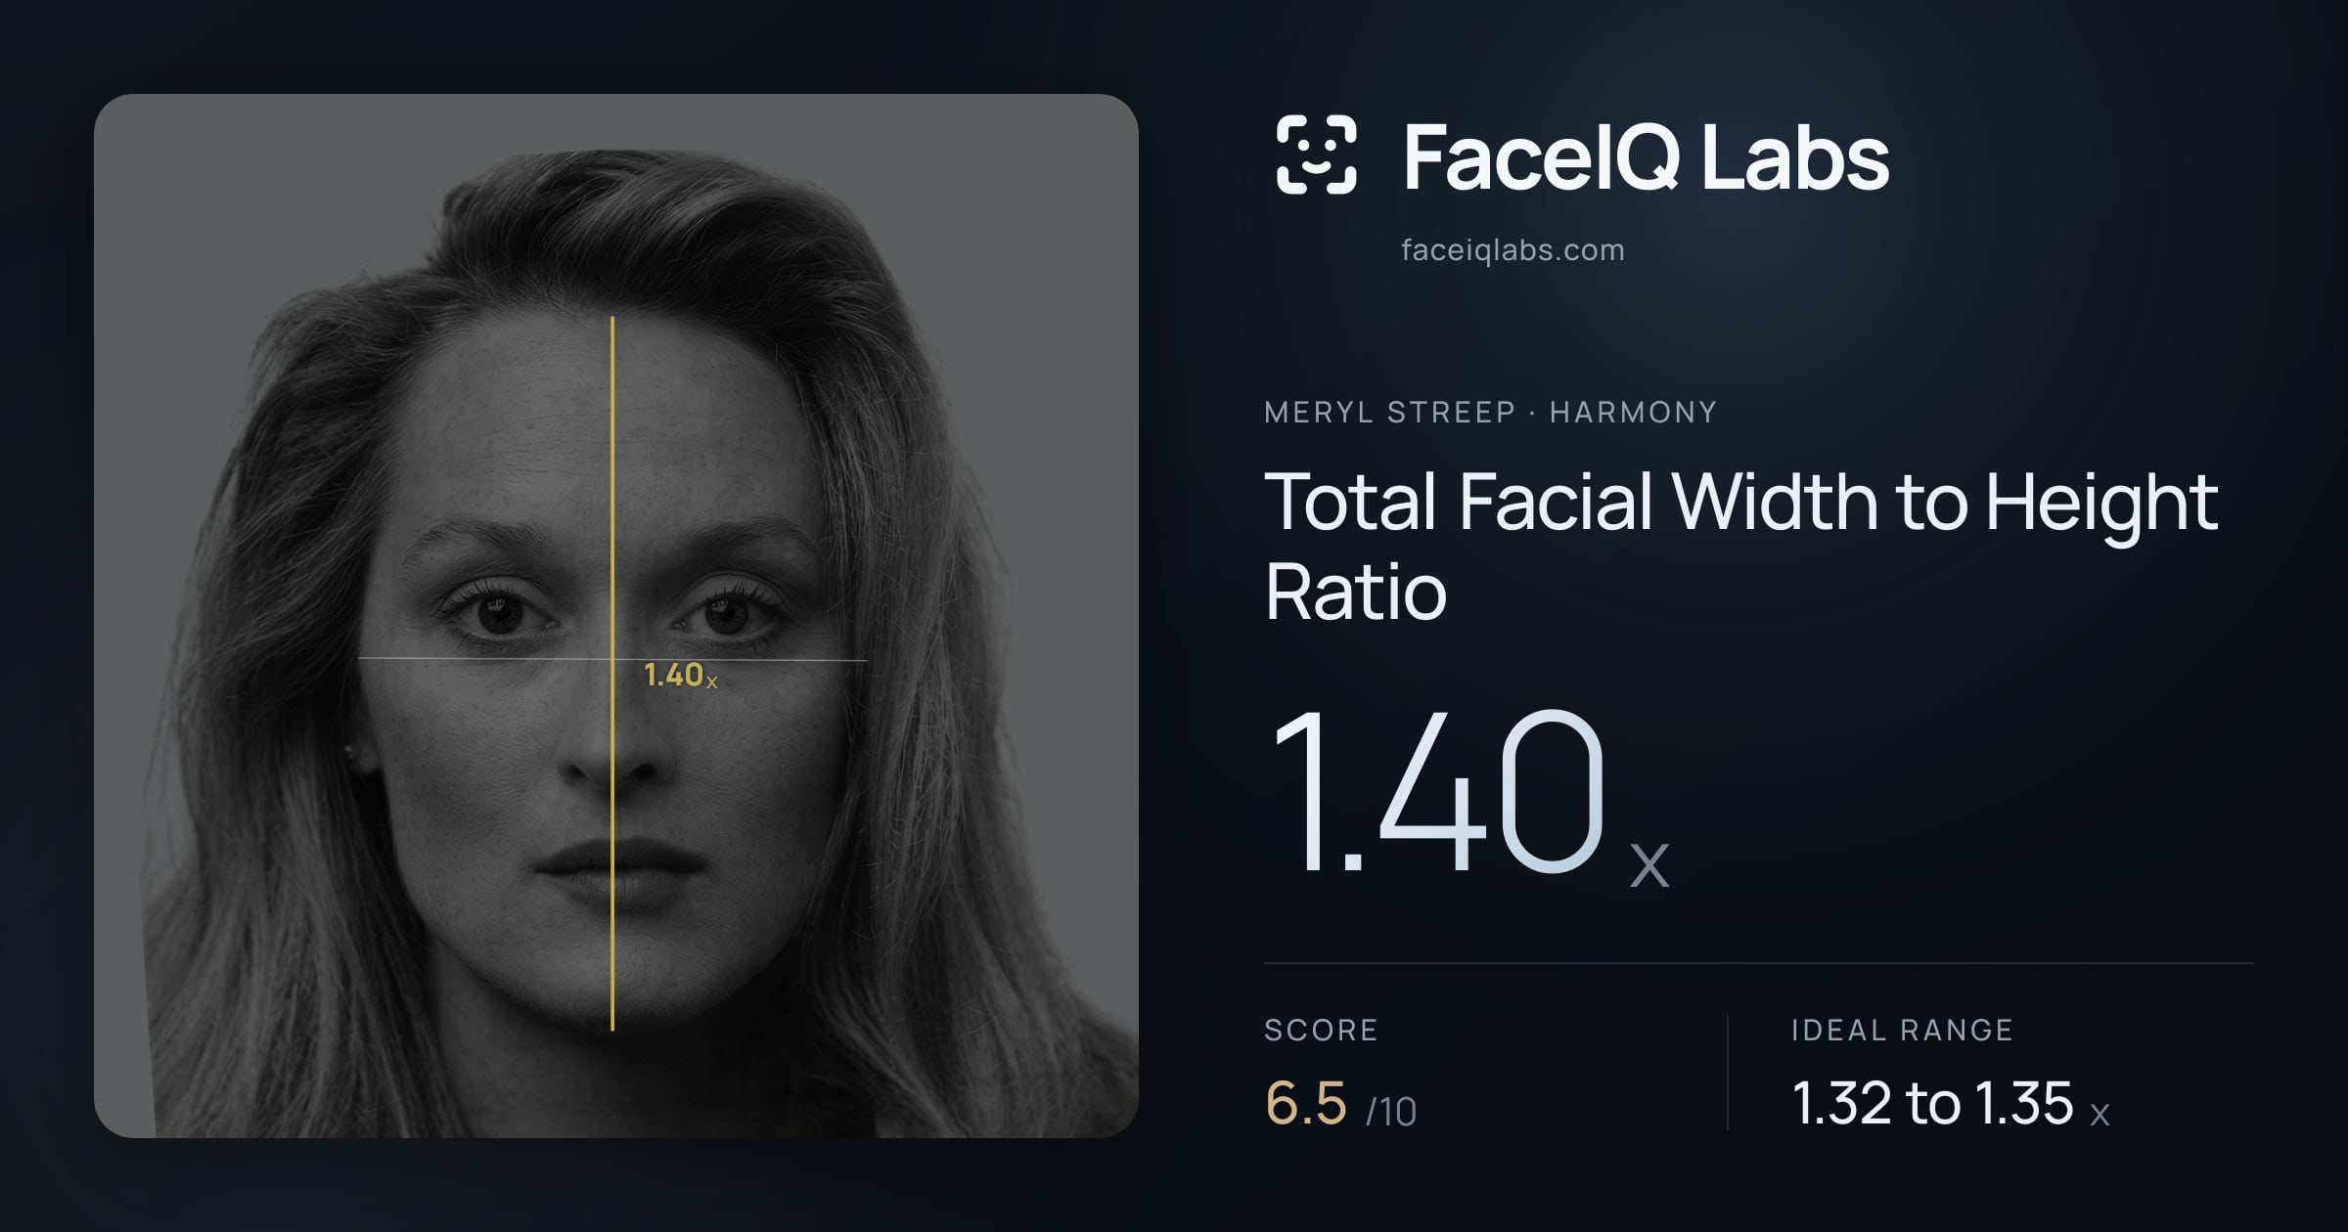
Task: Click the SCORE label
Action: (1321, 1030)
